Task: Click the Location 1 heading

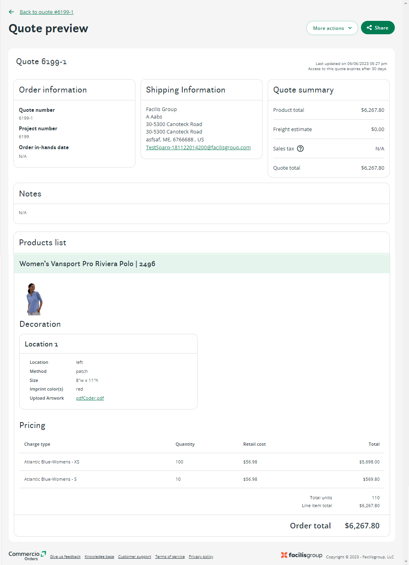Action: coord(41,344)
